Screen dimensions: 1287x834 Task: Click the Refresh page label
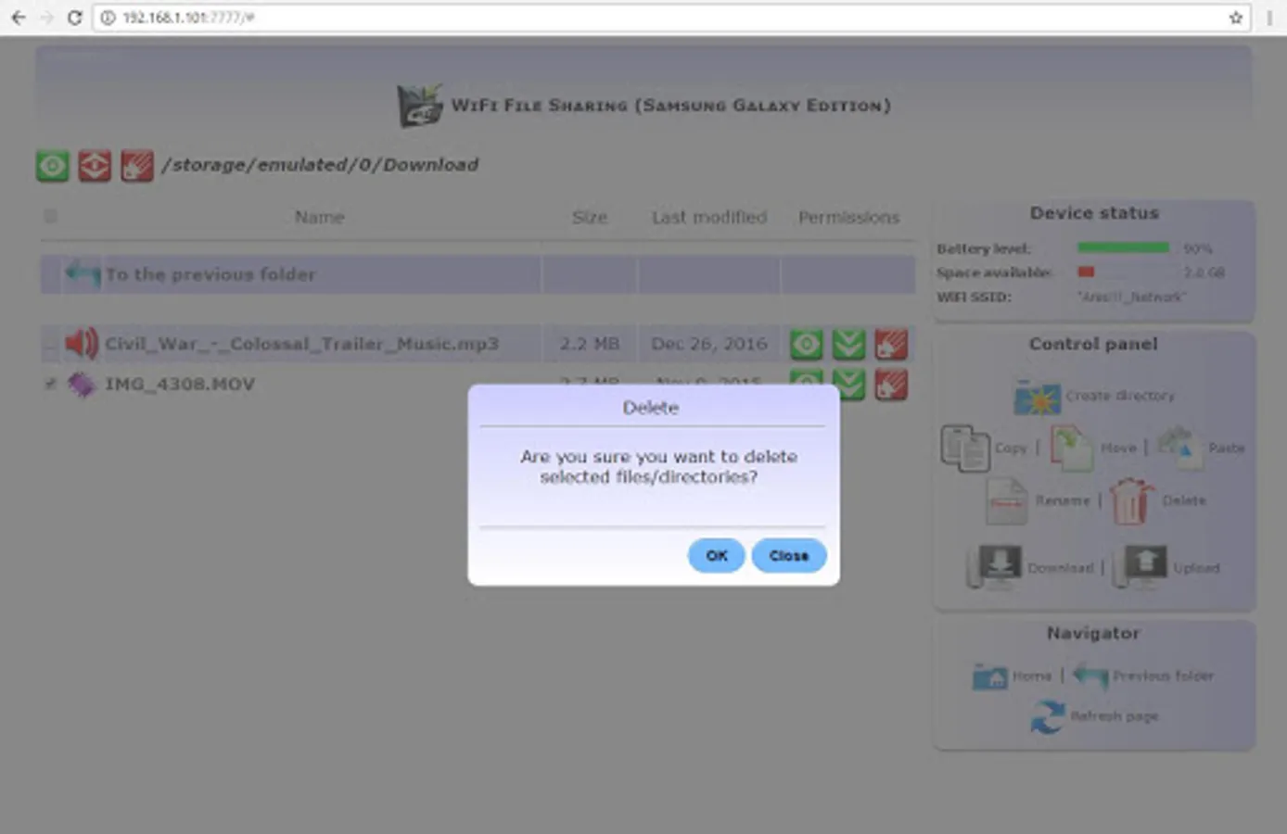pyautogui.click(x=1115, y=716)
